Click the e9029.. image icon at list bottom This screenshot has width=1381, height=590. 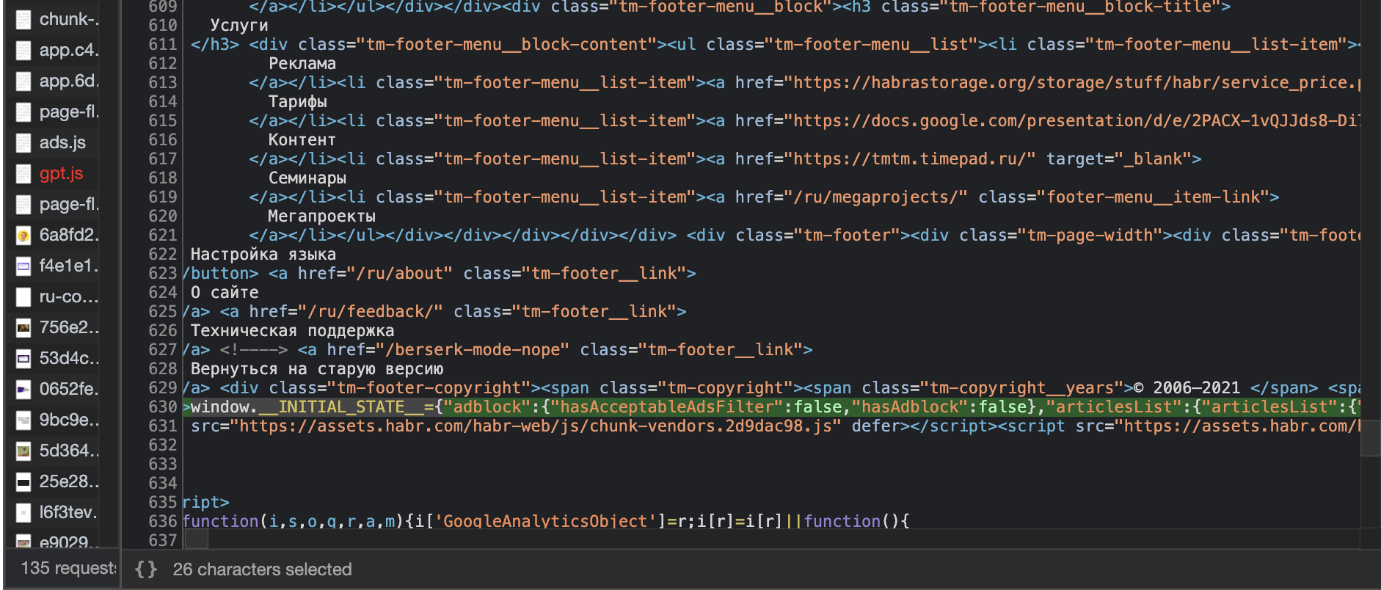(x=23, y=542)
